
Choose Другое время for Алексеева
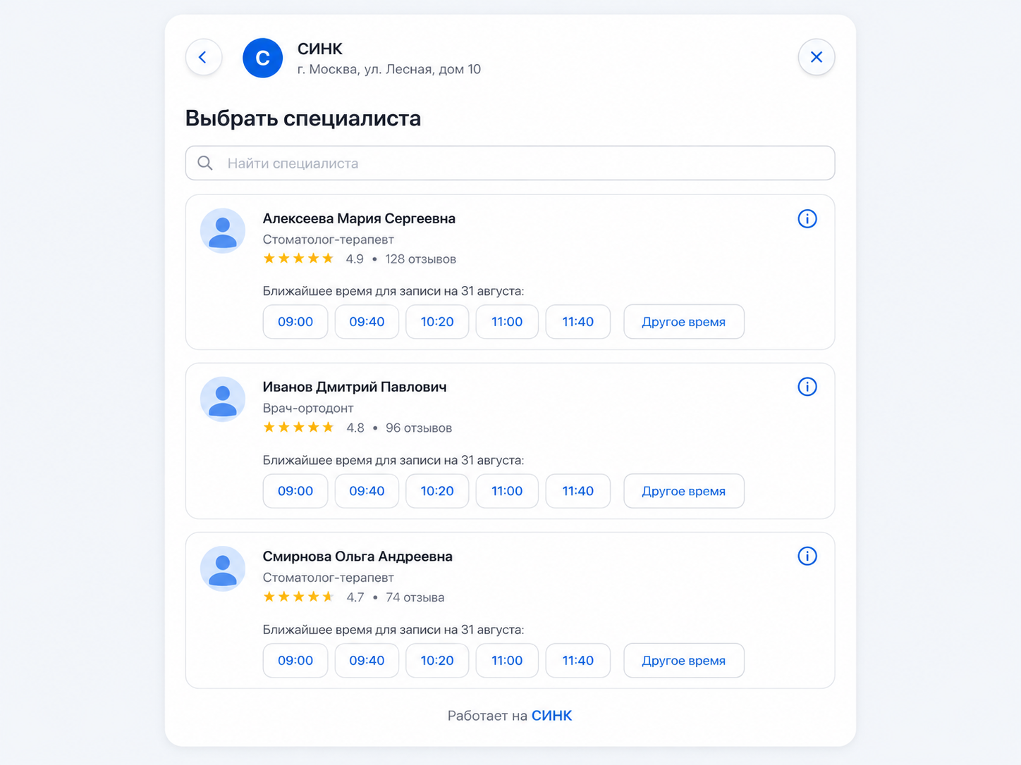click(x=684, y=322)
